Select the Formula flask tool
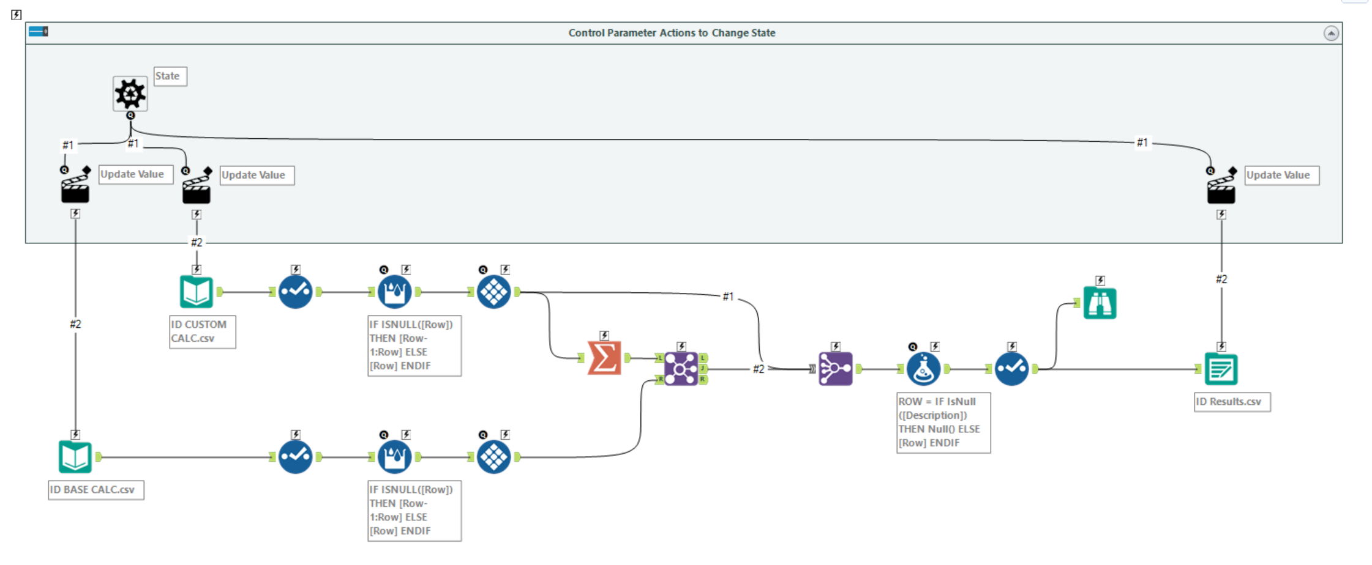This screenshot has width=1372, height=565. 924,369
